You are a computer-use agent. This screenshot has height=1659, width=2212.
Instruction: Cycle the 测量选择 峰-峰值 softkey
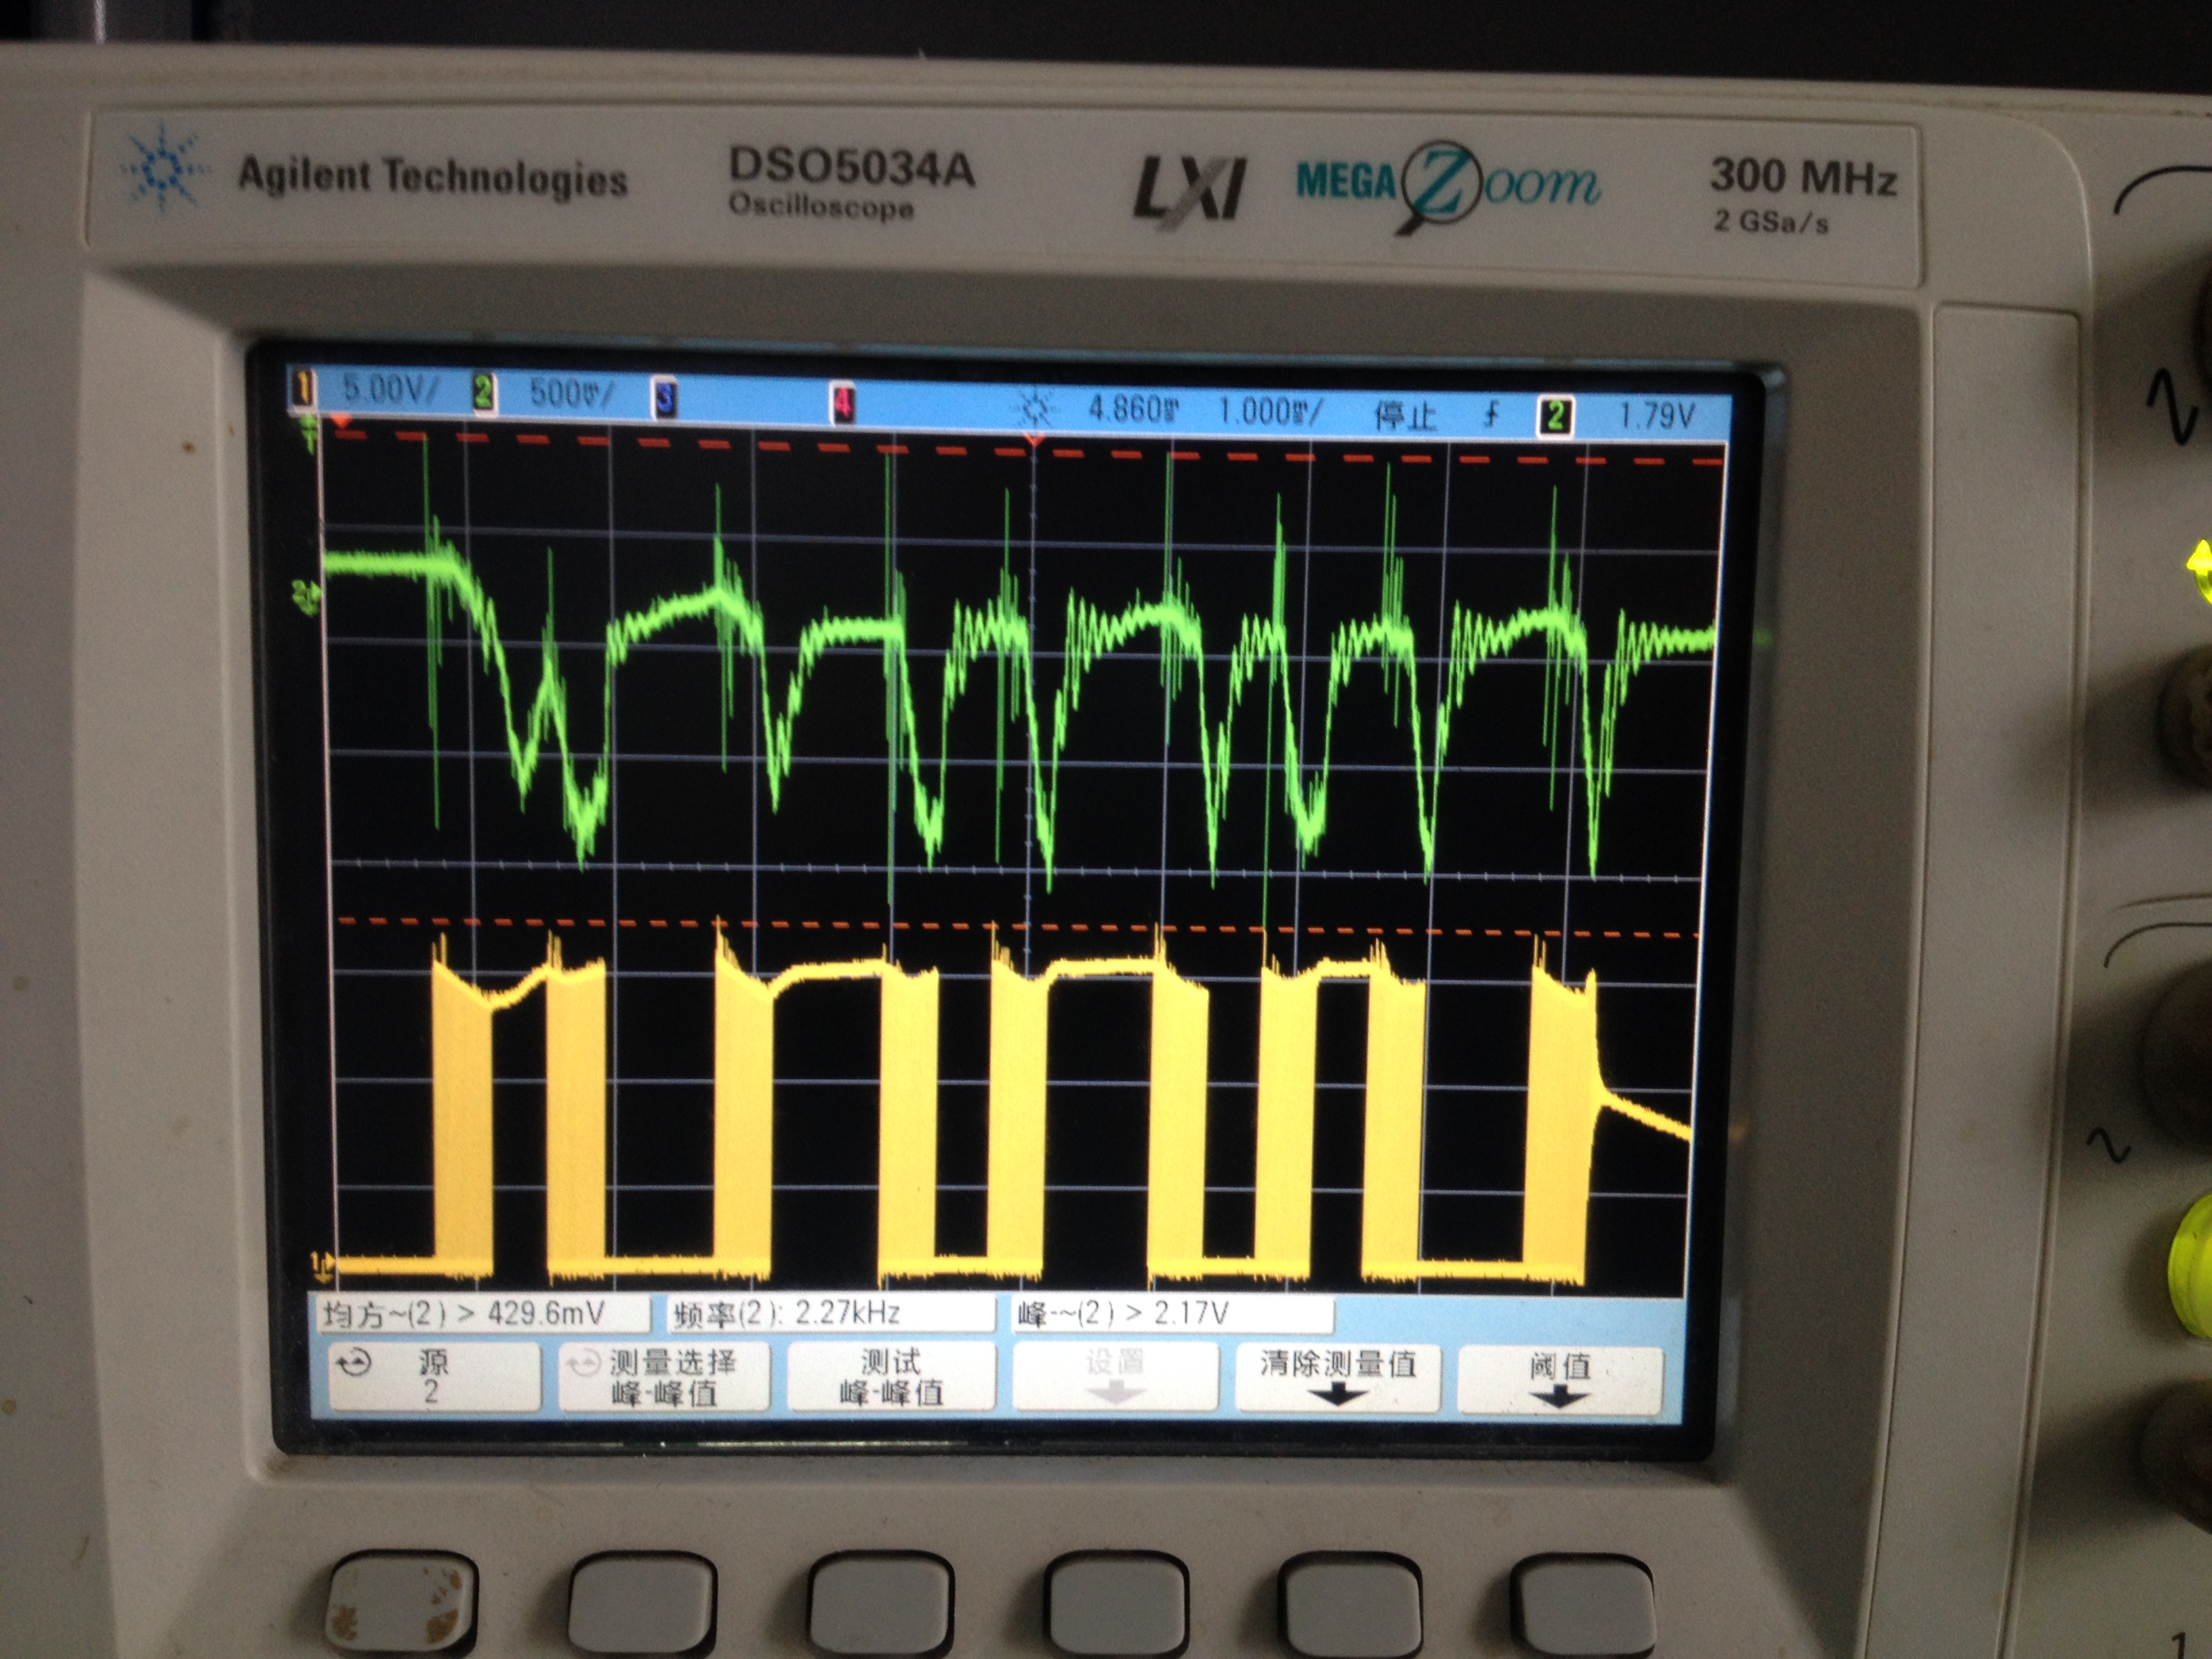click(x=664, y=1377)
